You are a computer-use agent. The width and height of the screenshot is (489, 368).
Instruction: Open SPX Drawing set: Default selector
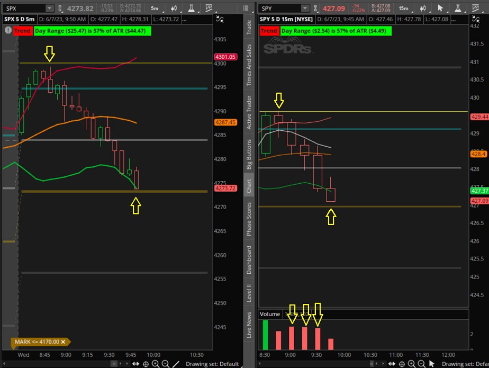click(212, 364)
